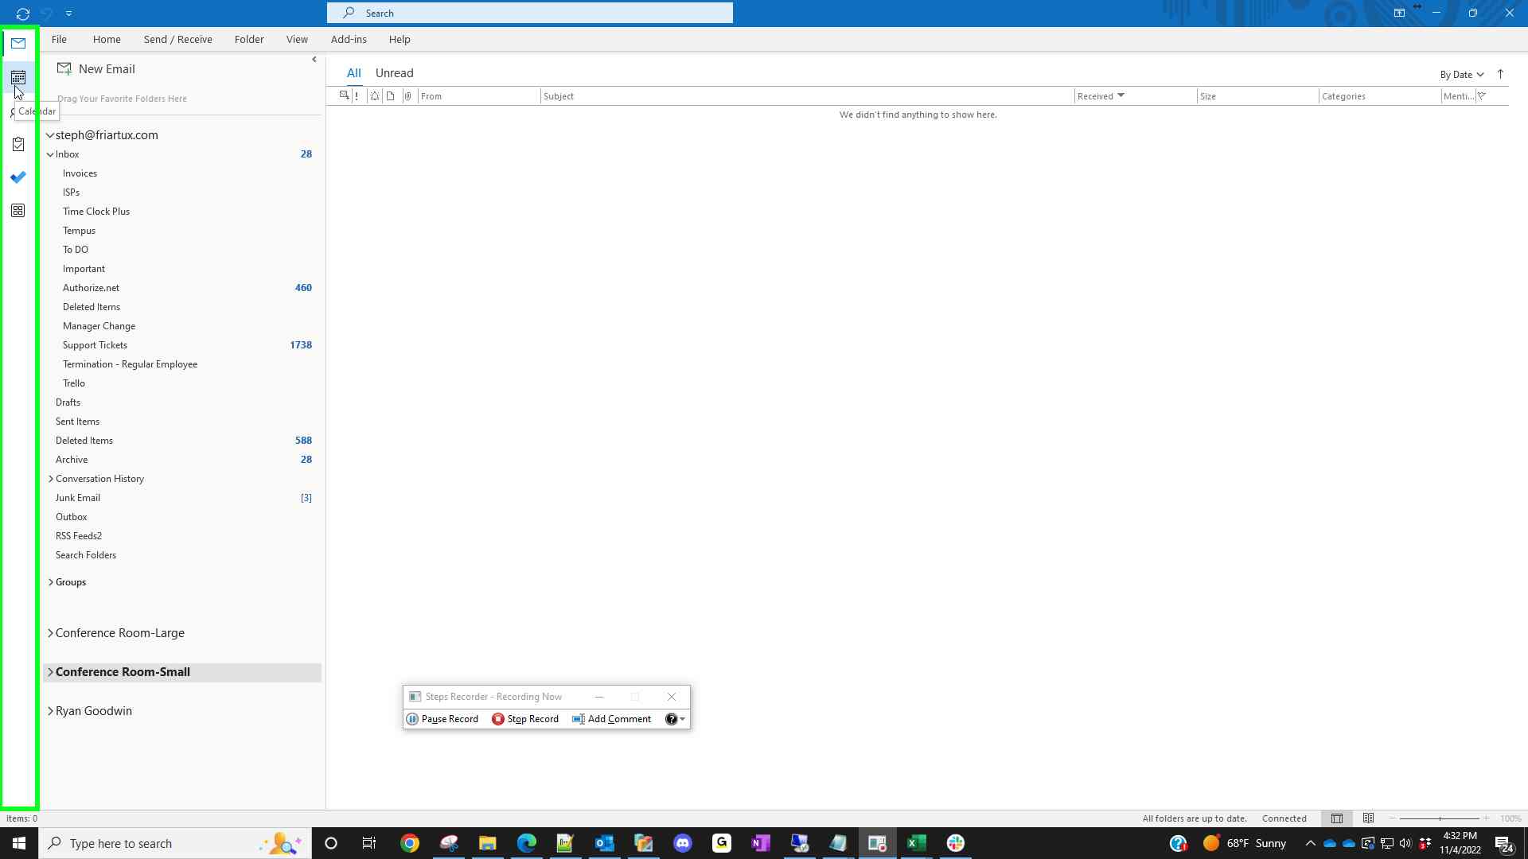This screenshot has width=1528, height=859.
Task: Select Normal view button in status bar
Action: [1337, 818]
